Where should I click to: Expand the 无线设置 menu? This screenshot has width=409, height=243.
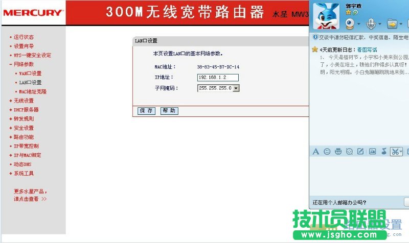pos(24,101)
